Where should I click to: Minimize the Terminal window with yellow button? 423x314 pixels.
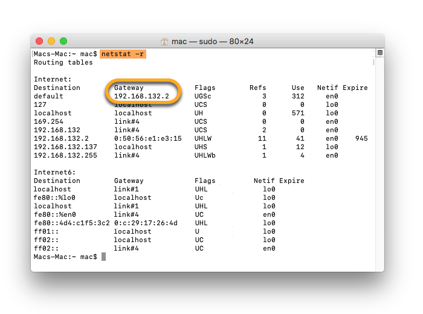click(51, 41)
